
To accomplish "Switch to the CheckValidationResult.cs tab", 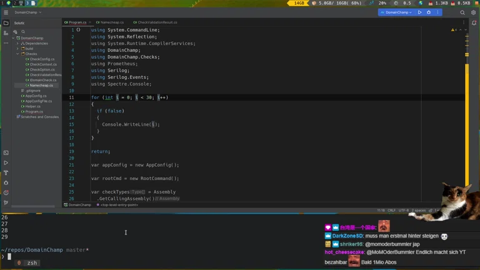I will coord(156,22).
